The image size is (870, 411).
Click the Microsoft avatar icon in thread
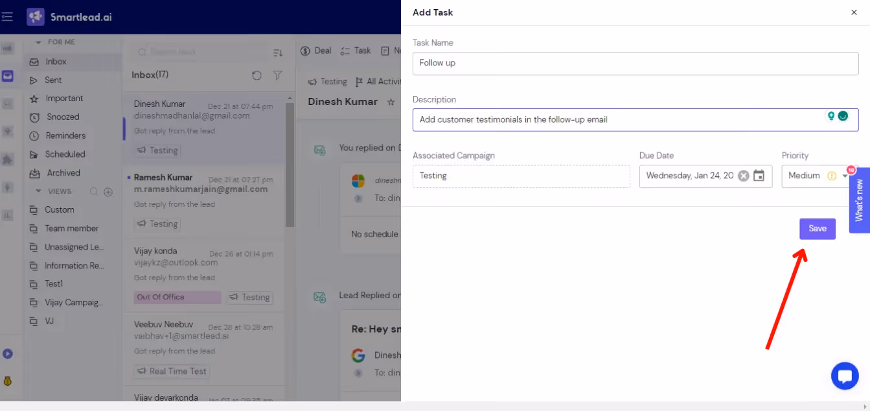click(358, 180)
